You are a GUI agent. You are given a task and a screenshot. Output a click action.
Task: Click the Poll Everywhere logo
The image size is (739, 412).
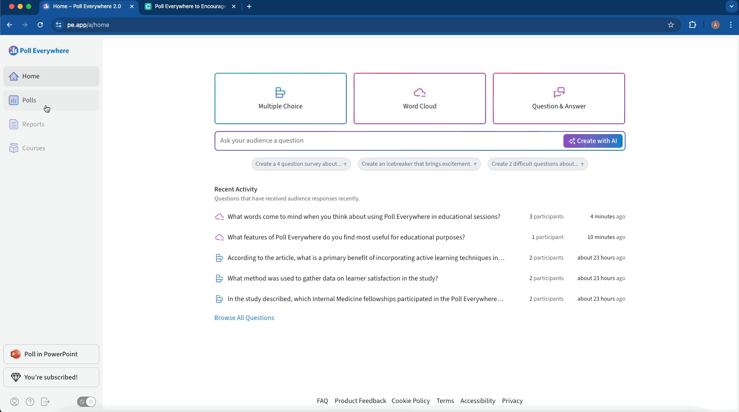point(39,51)
